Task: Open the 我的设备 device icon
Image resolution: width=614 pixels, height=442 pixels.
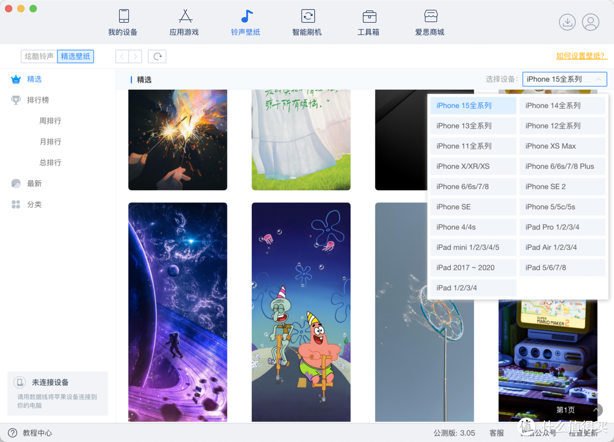Action: 124,16
